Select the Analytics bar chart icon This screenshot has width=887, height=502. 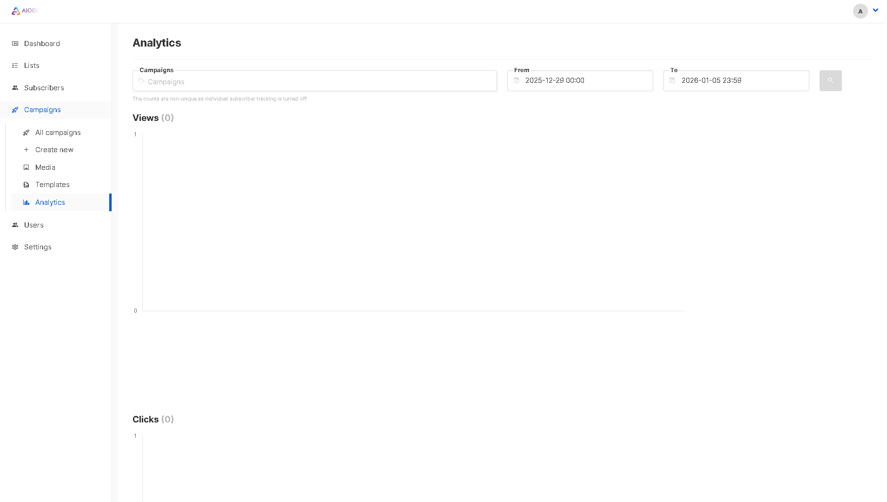(26, 202)
